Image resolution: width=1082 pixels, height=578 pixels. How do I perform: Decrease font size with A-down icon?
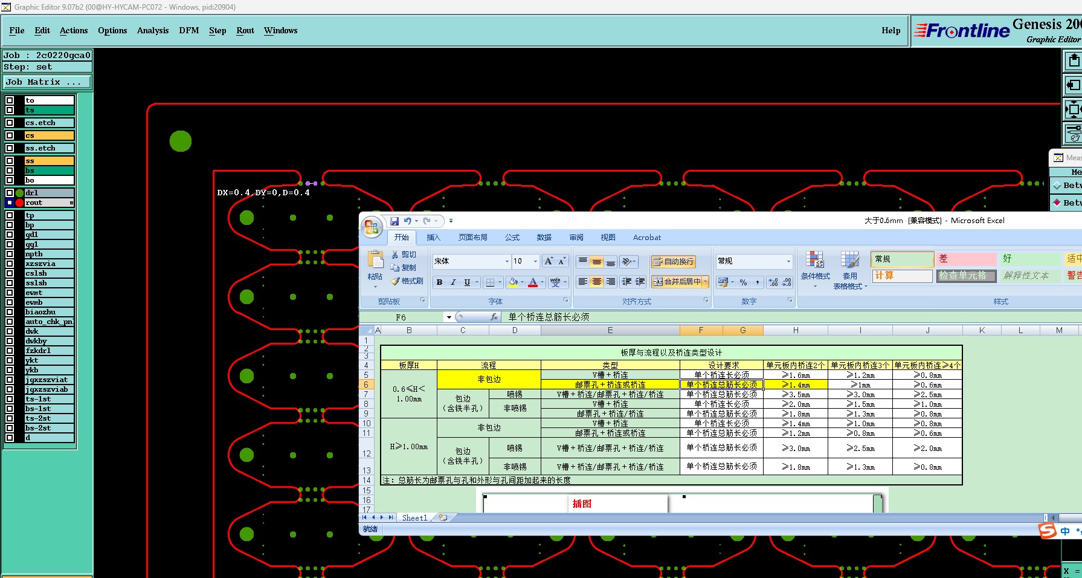[x=562, y=261]
